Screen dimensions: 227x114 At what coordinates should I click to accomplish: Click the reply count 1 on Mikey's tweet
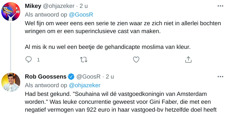click(x=38, y=60)
